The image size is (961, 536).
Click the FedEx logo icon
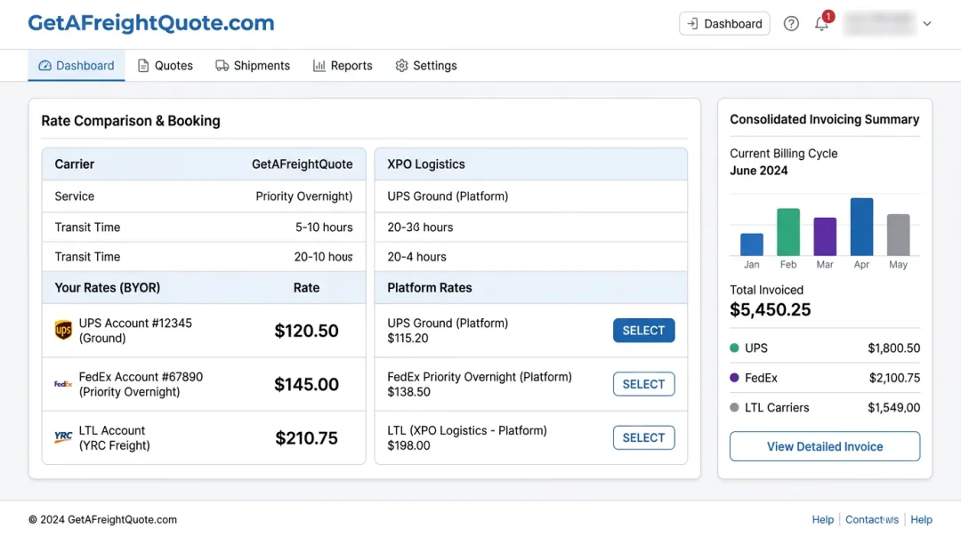[63, 384]
